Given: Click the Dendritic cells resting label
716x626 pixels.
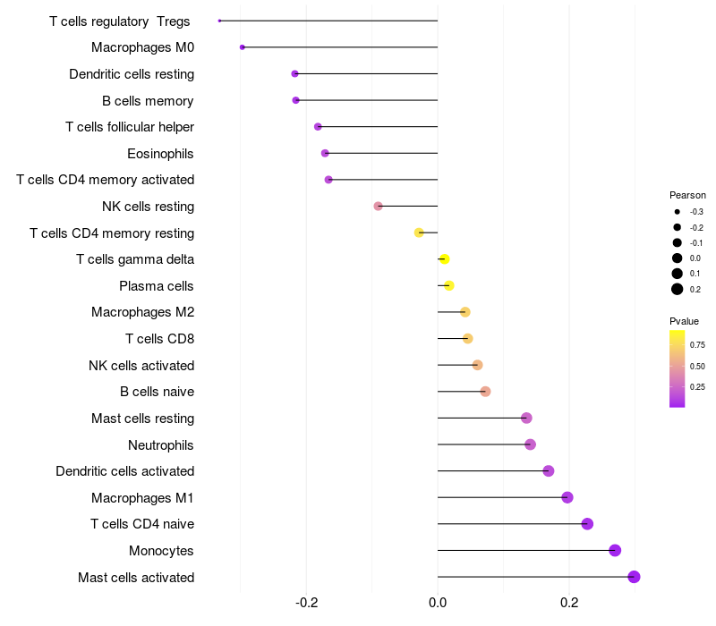Looking at the screenshot, I should point(132,74).
